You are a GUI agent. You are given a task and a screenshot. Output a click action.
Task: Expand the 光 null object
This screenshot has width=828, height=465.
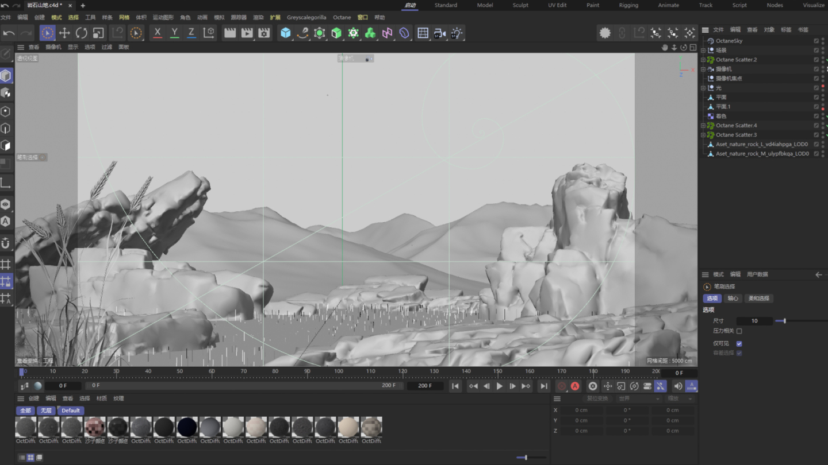(x=703, y=88)
